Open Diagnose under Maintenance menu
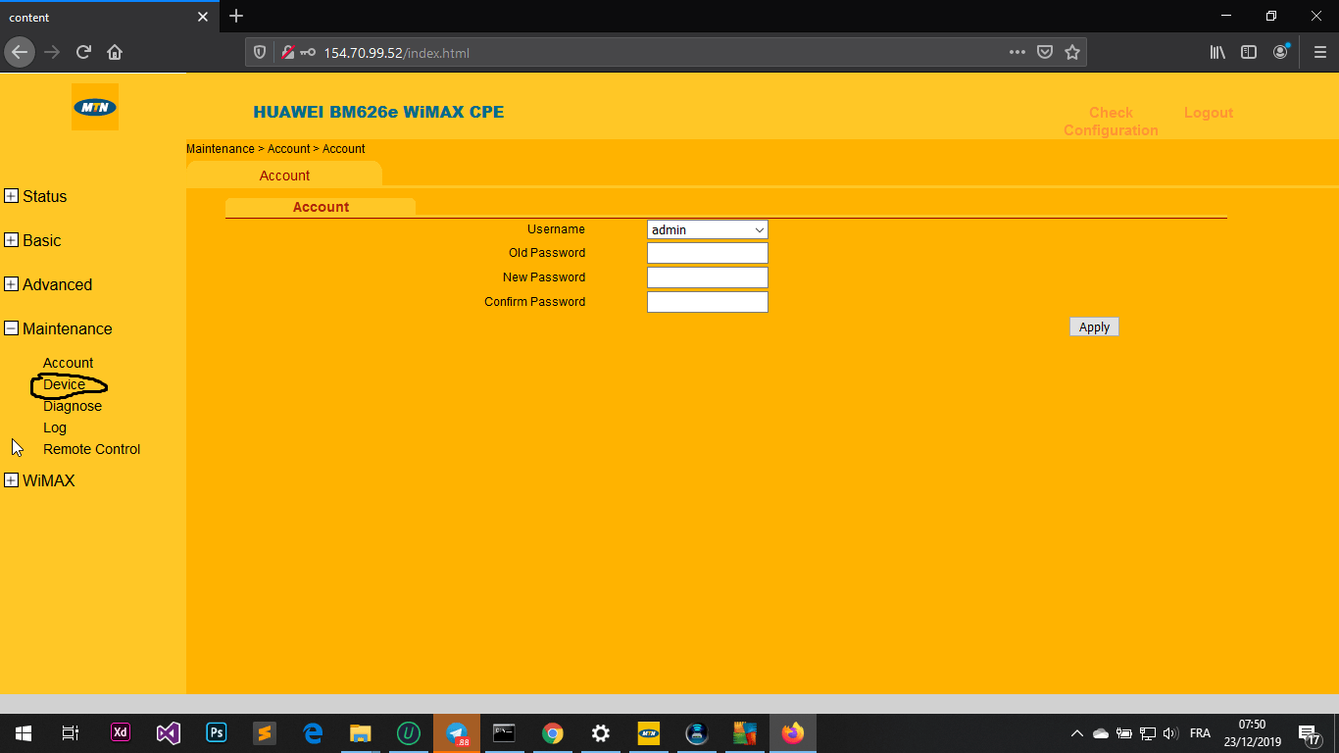1339x753 pixels. (73, 406)
